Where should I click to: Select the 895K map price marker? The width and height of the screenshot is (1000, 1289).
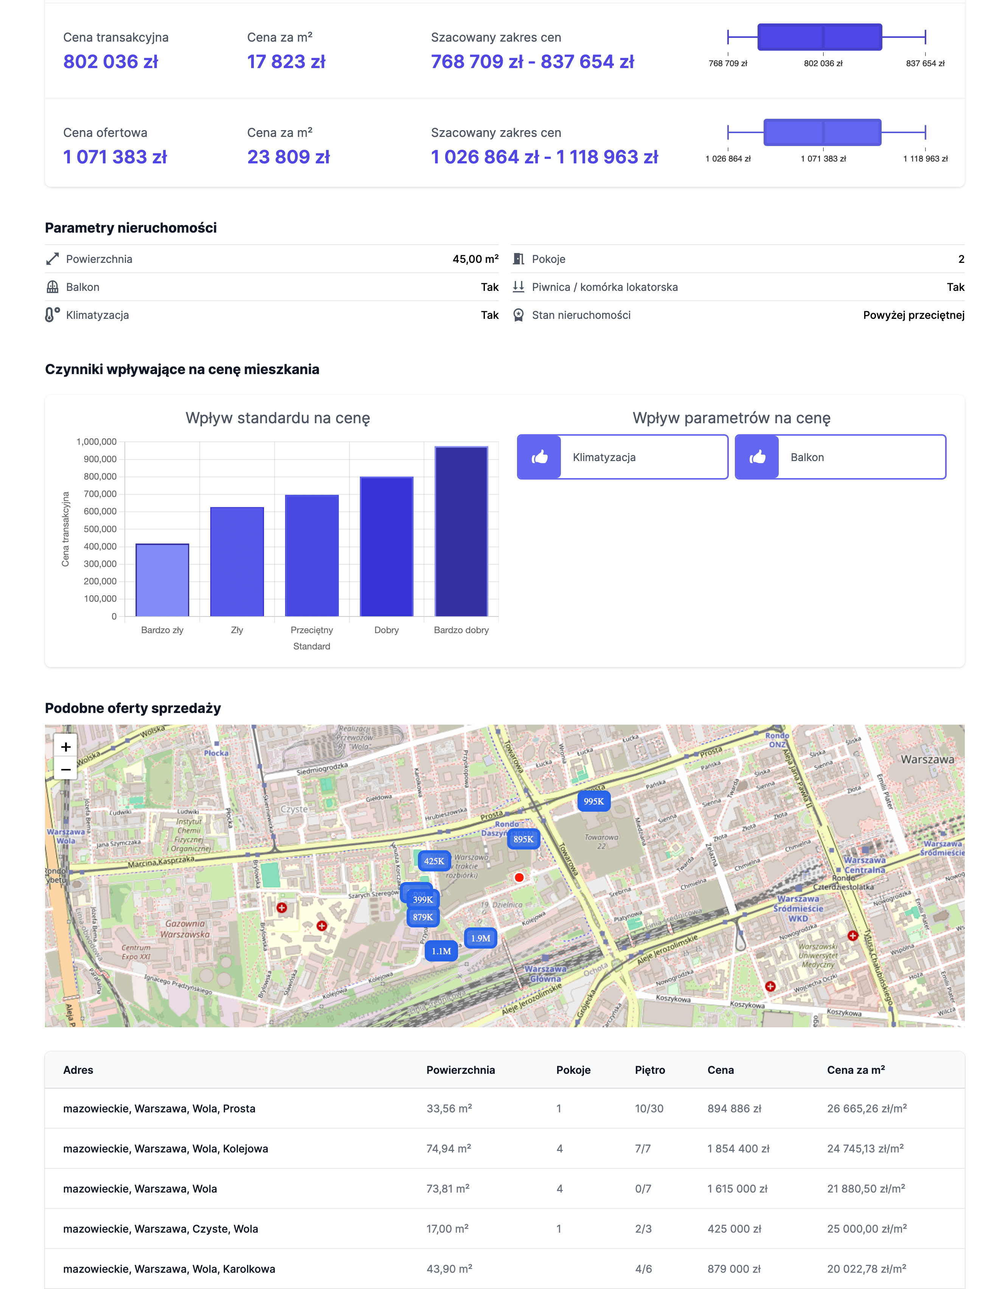(523, 839)
